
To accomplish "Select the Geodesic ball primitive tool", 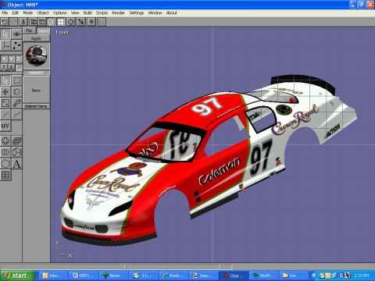I will pos(16,152).
